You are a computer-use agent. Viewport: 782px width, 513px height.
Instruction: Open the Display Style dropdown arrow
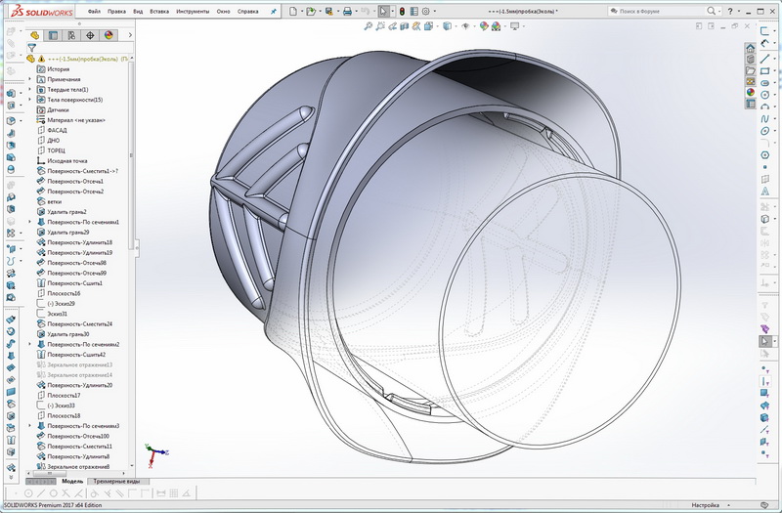click(x=456, y=26)
